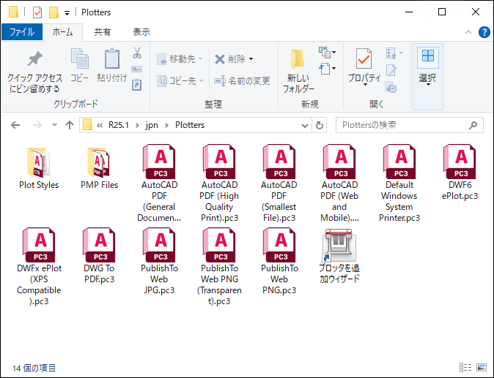
Task: Click new folder icon in title bar
Action: coord(54,12)
